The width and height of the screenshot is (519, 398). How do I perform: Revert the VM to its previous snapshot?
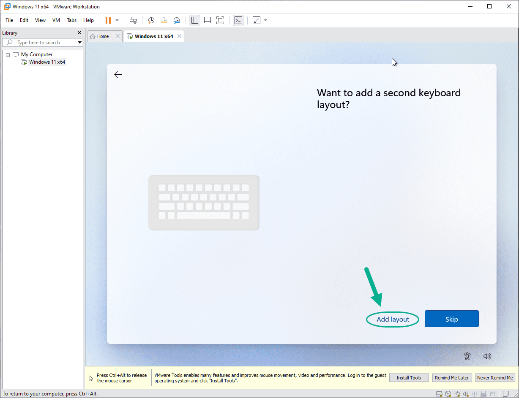click(x=164, y=20)
